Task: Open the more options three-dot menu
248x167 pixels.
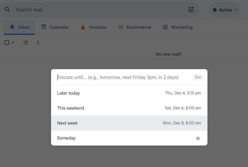Action: (x=38, y=42)
